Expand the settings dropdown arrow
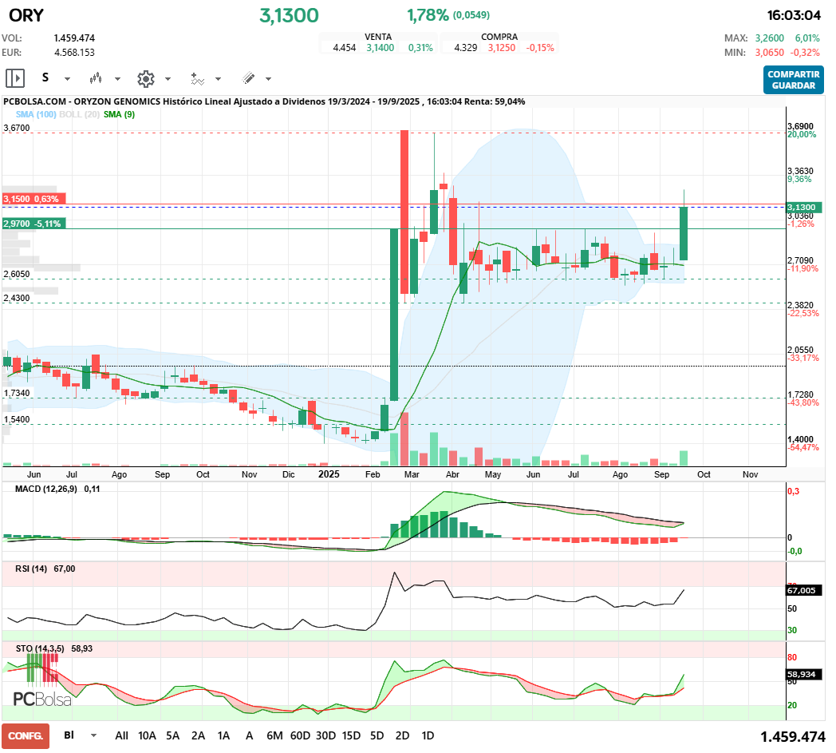The width and height of the screenshot is (836, 753). pos(168,79)
